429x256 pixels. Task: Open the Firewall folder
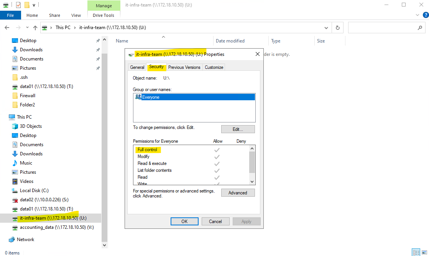pos(27,96)
